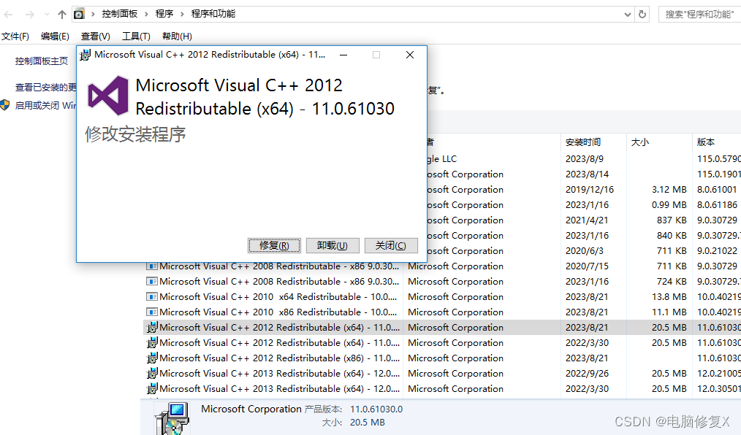Click the installer icon in bottom details pane

[172, 418]
